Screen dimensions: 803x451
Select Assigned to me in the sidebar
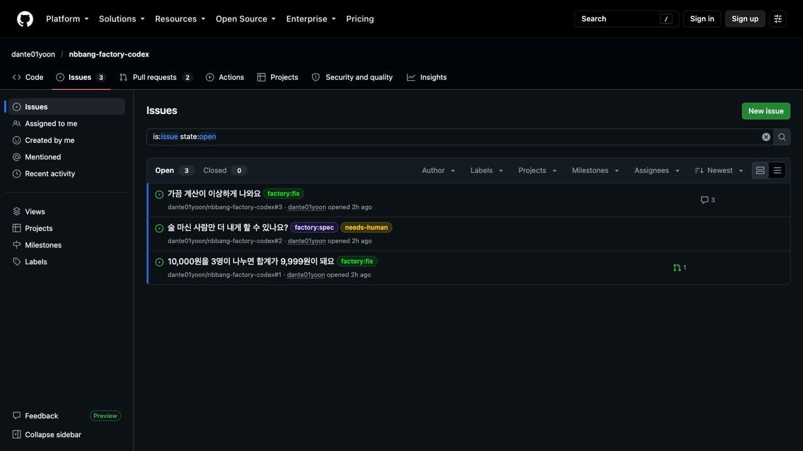(x=66, y=123)
